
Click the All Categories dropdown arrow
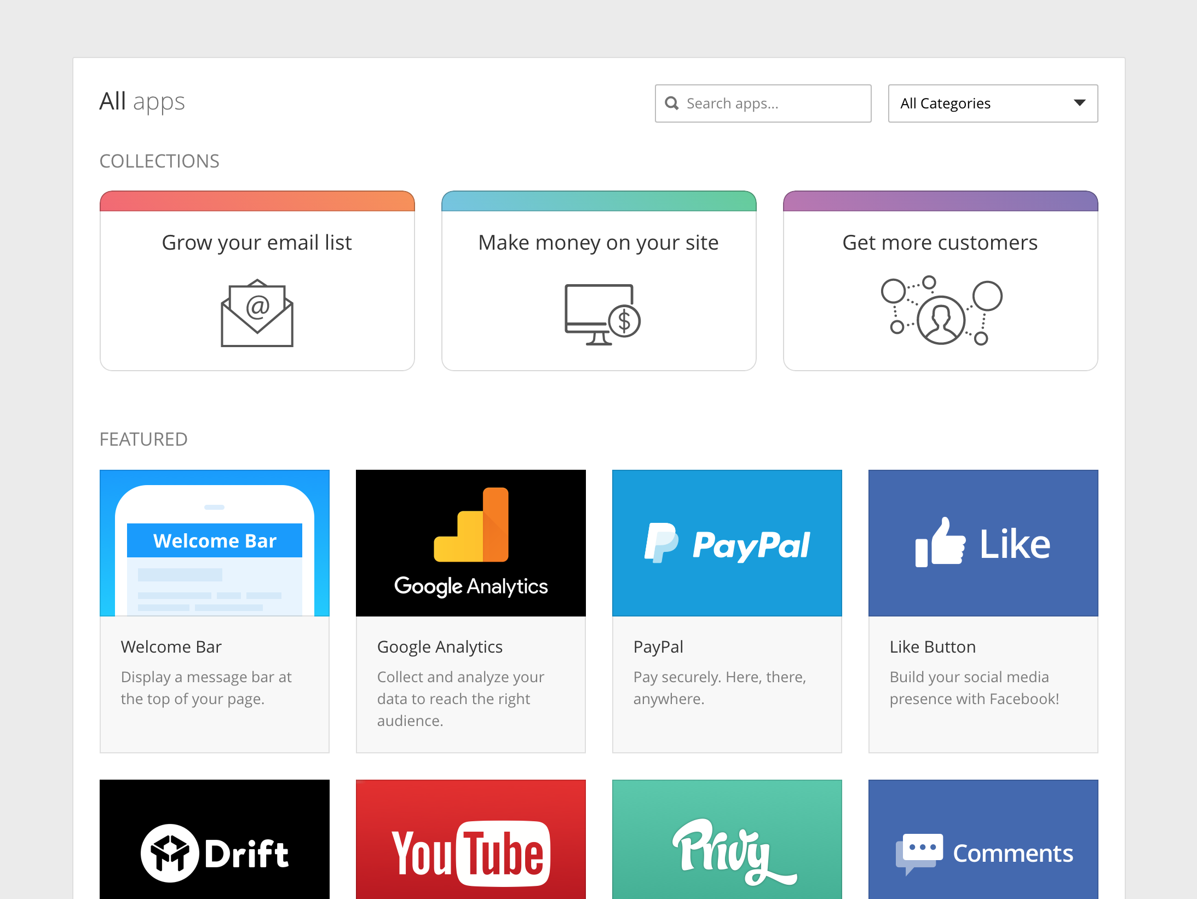click(1079, 103)
